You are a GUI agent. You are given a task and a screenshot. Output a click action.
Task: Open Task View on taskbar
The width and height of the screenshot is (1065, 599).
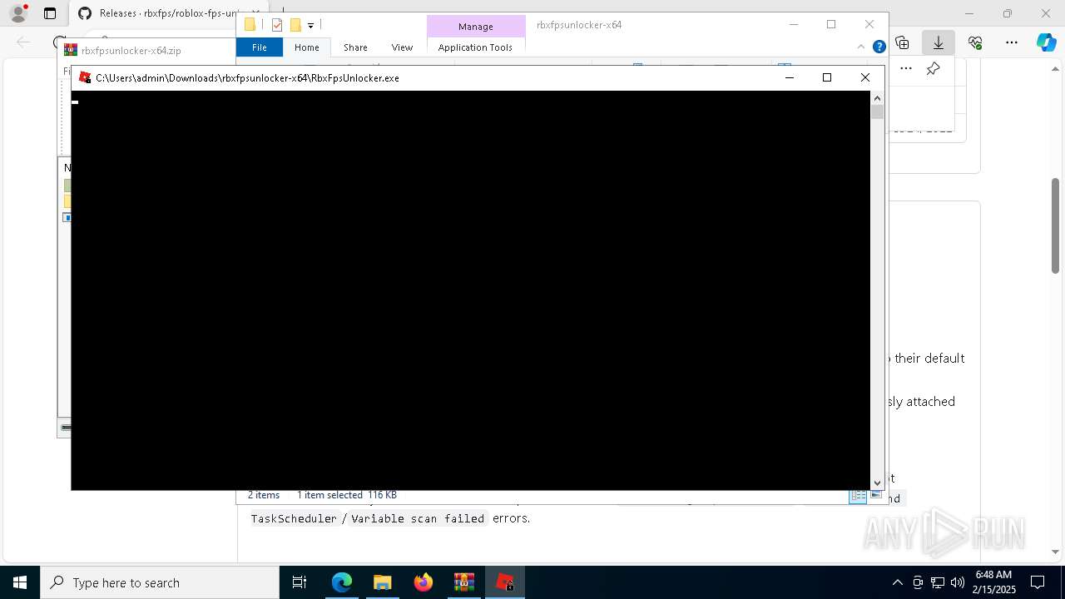(300, 582)
